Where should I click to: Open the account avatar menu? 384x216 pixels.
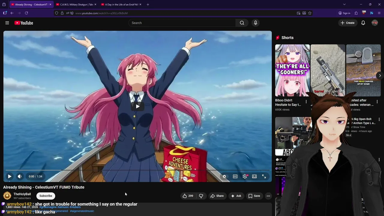click(x=375, y=23)
